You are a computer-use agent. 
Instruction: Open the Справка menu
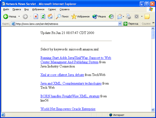point(64,9)
